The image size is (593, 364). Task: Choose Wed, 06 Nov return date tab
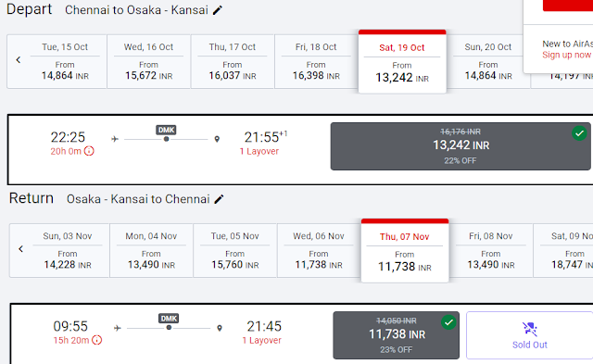tap(319, 251)
